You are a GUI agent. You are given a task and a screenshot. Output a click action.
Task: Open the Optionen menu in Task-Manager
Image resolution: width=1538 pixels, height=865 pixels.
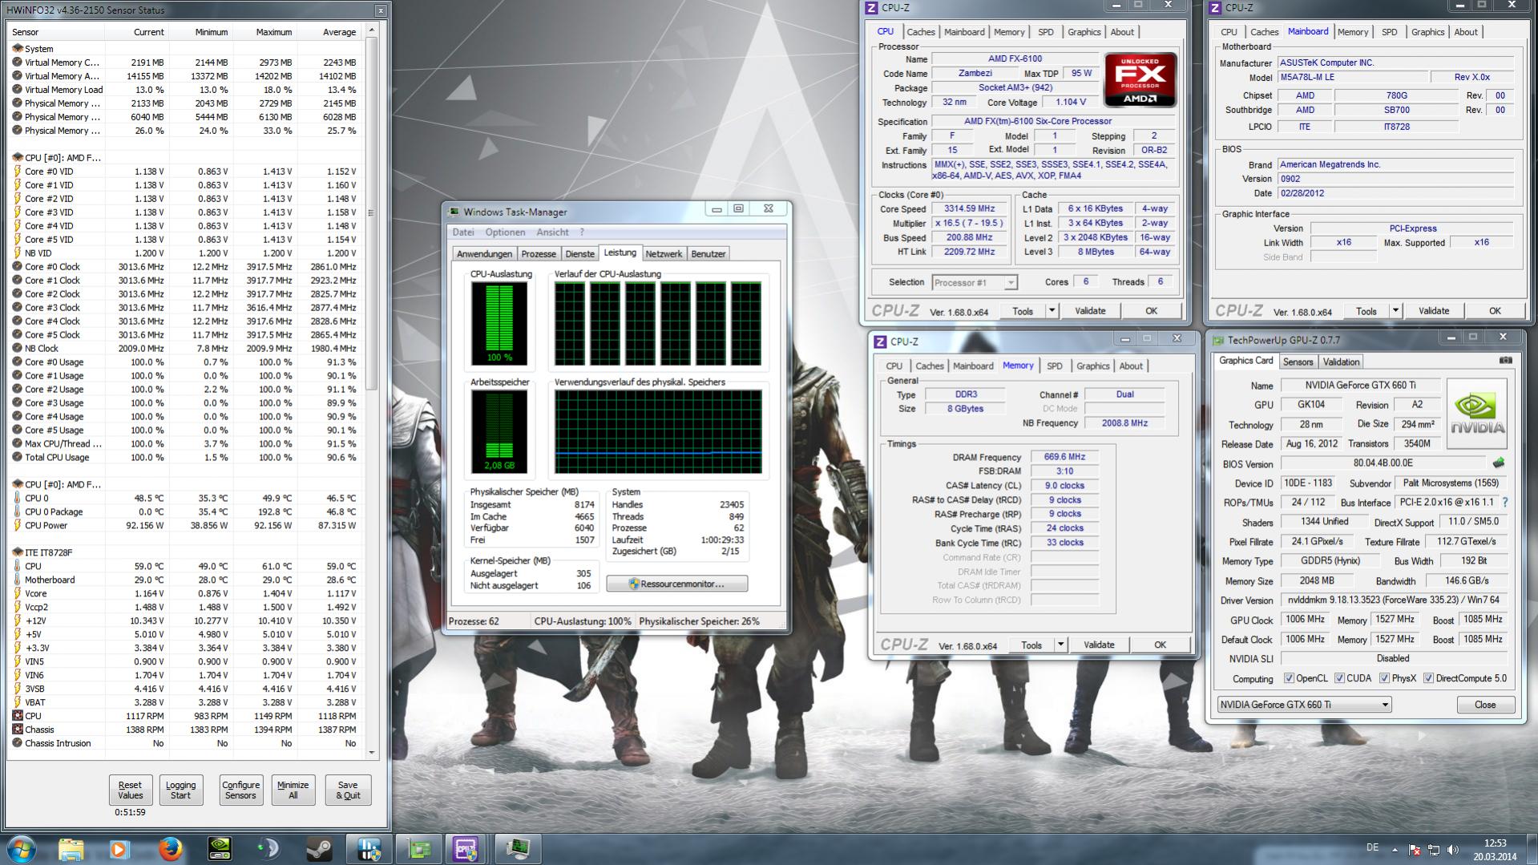coord(505,232)
